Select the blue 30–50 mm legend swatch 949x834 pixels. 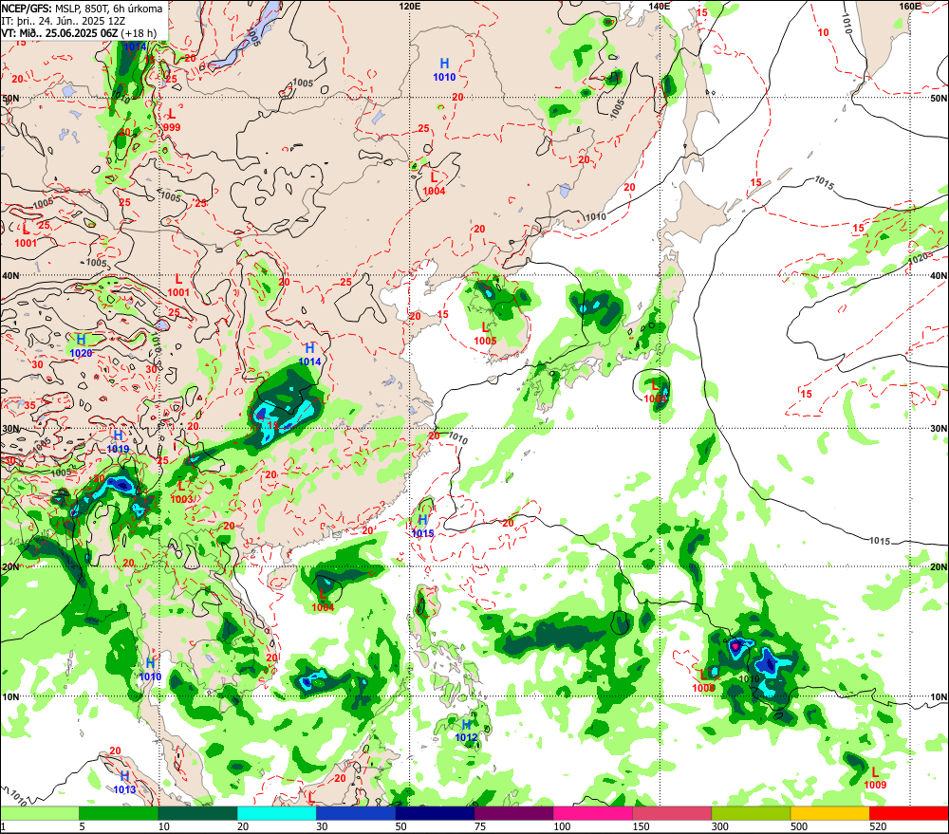tap(355, 813)
